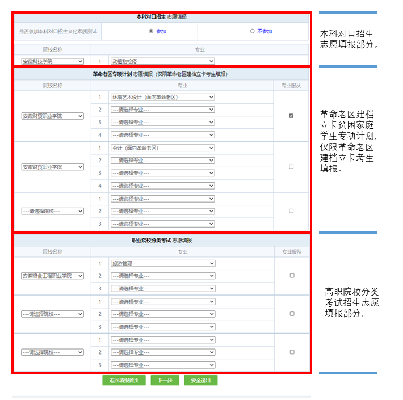
Task: Click the 返回填报首页 button
Action: pyautogui.click(x=124, y=380)
